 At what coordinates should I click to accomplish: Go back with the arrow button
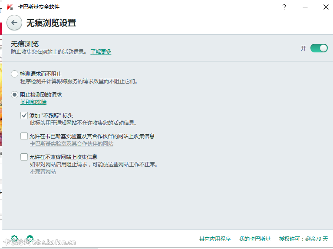(x=14, y=23)
